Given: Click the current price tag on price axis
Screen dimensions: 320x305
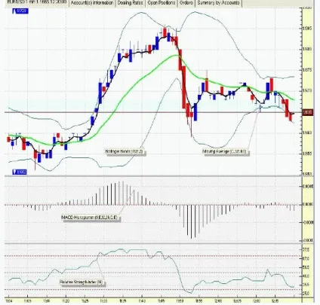Looking at the screenshot, I should (x=308, y=112).
